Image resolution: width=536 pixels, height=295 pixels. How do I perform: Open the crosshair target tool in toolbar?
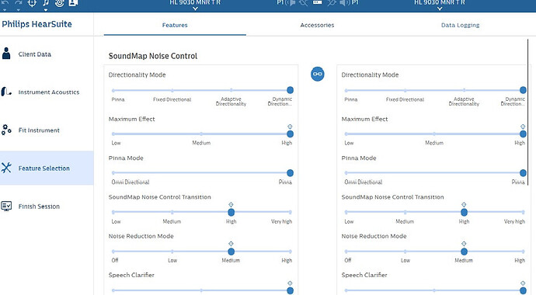coord(32,3)
